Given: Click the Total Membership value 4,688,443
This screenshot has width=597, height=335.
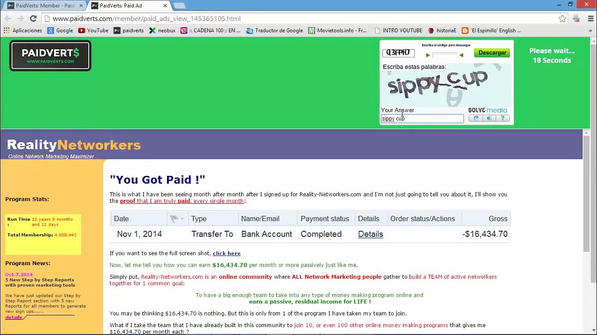Looking at the screenshot, I should pyautogui.click(x=65, y=235).
